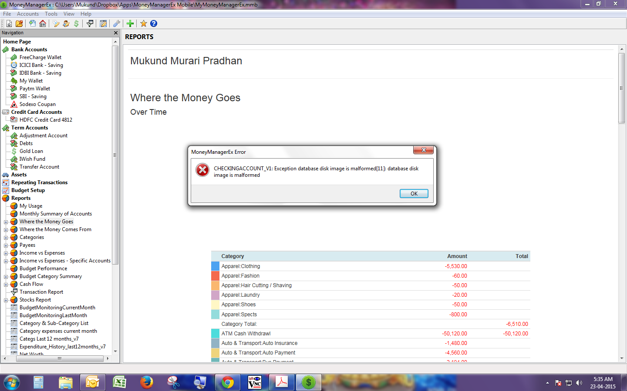Click the New Database toolbar icon

[9, 23]
